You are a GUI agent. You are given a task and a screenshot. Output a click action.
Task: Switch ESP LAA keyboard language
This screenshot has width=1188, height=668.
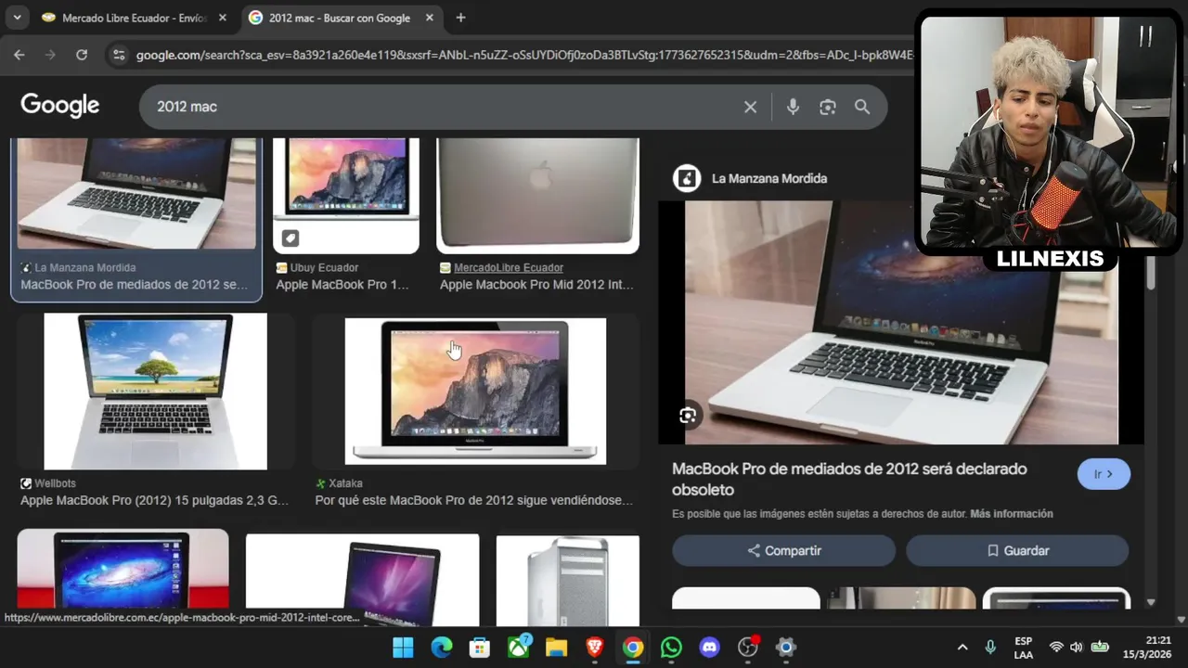[1023, 648]
